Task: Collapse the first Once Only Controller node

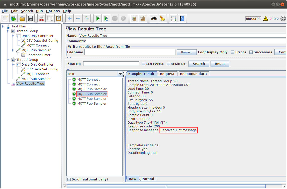Action: click(x=13, y=36)
